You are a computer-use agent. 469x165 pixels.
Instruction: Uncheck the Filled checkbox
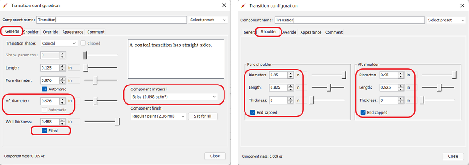[45, 130]
